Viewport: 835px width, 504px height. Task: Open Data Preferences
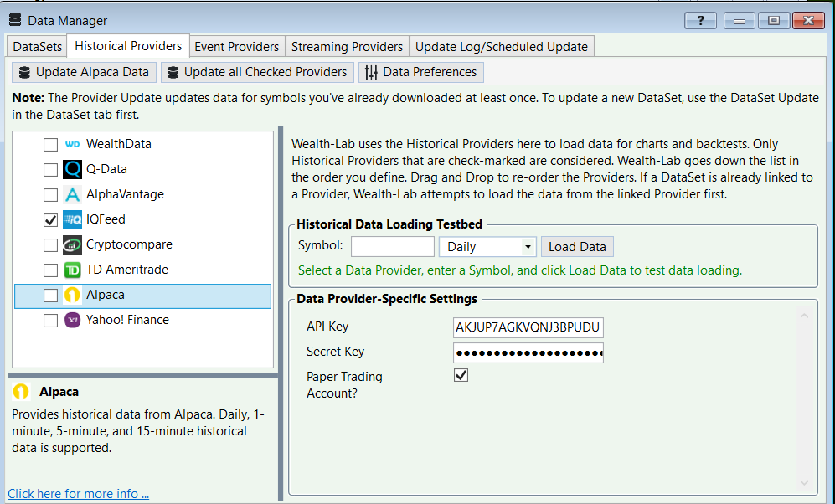coord(421,72)
